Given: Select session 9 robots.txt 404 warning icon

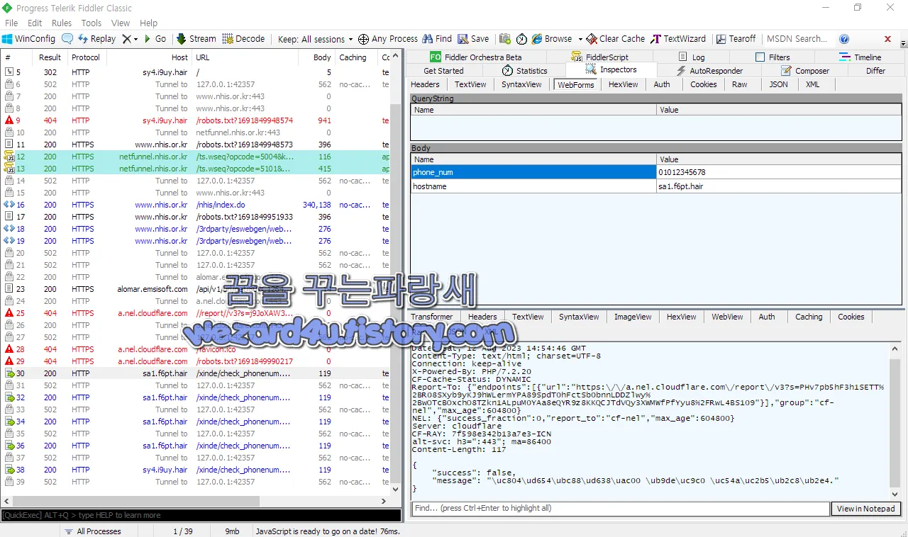Looking at the screenshot, I should tap(9, 120).
